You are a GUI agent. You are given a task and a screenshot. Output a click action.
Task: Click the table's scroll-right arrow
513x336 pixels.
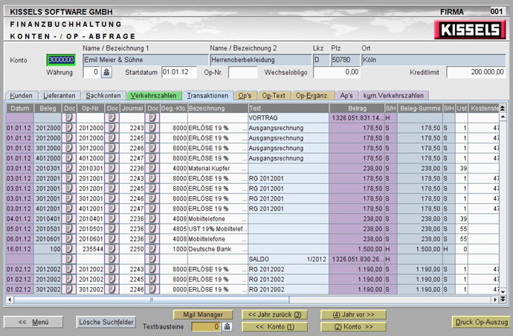click(495, 300)
